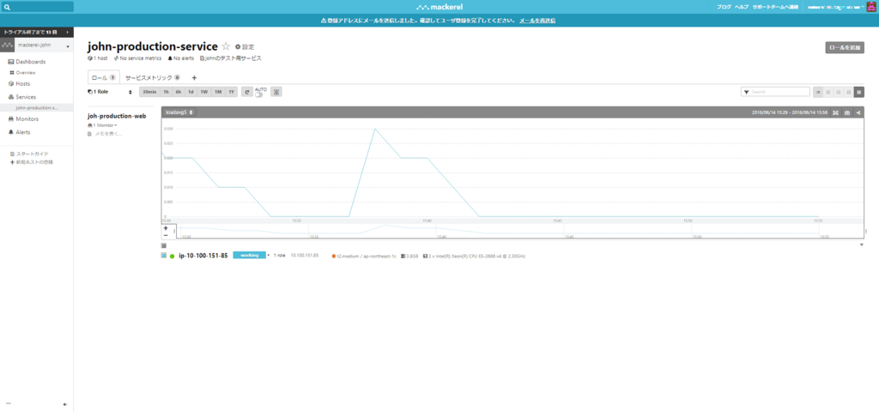This screenshot has height=412, width=879.
Task: Click the timeline range slider handle
Action: coord(174,231)
